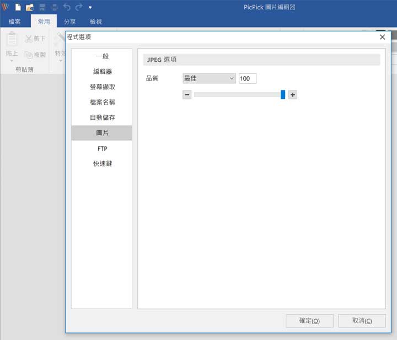The image size is (397, 340).
Task: Click the quality value field showing 100
Action: point(248,78)
